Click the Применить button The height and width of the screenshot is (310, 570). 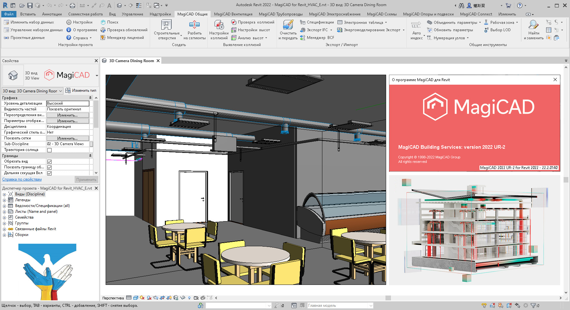[86, 180]
